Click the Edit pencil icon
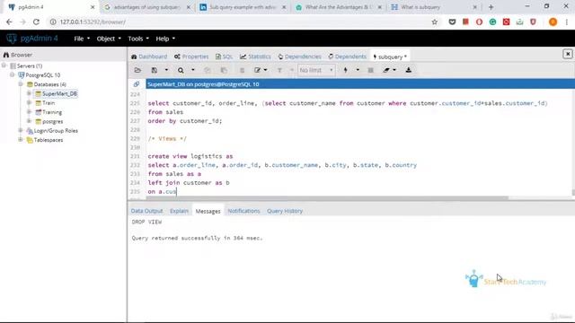 258,70
